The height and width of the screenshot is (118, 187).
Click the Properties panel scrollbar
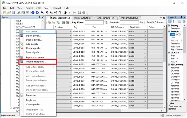[x=184, y=40]
